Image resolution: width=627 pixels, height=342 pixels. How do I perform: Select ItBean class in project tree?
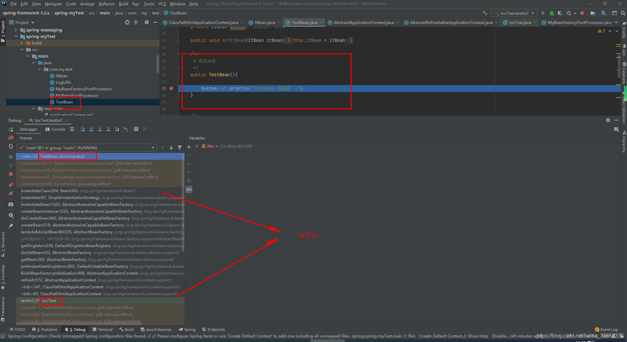(61, 76)
